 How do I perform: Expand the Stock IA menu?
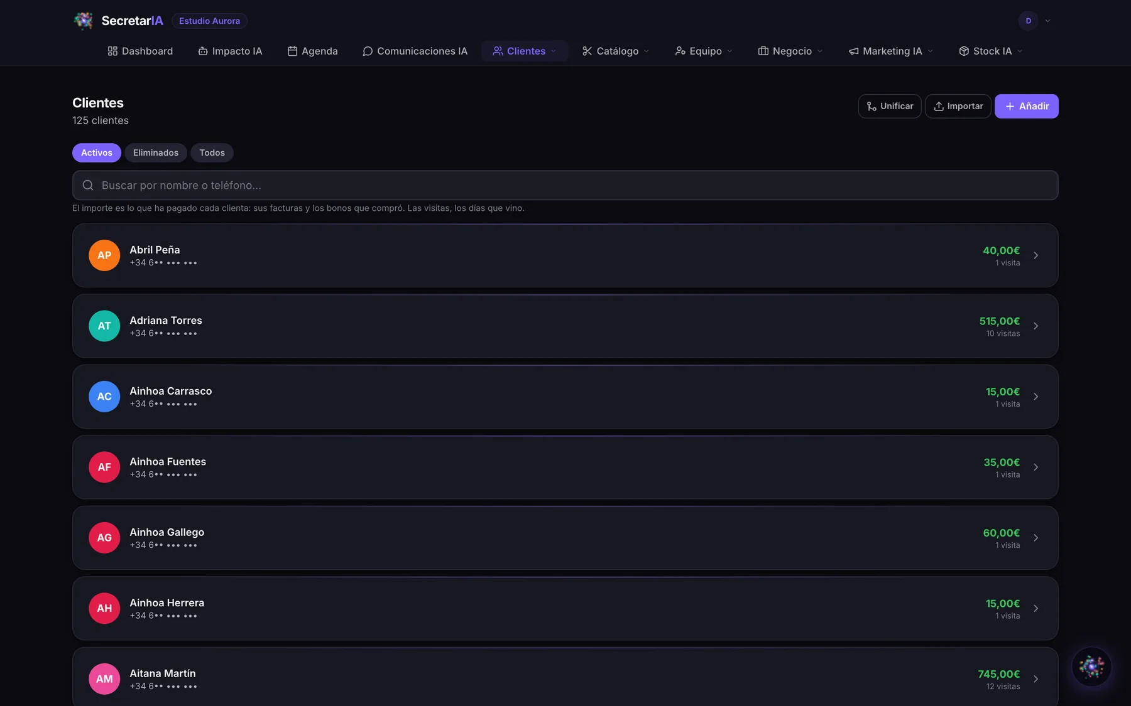point(991,51)
